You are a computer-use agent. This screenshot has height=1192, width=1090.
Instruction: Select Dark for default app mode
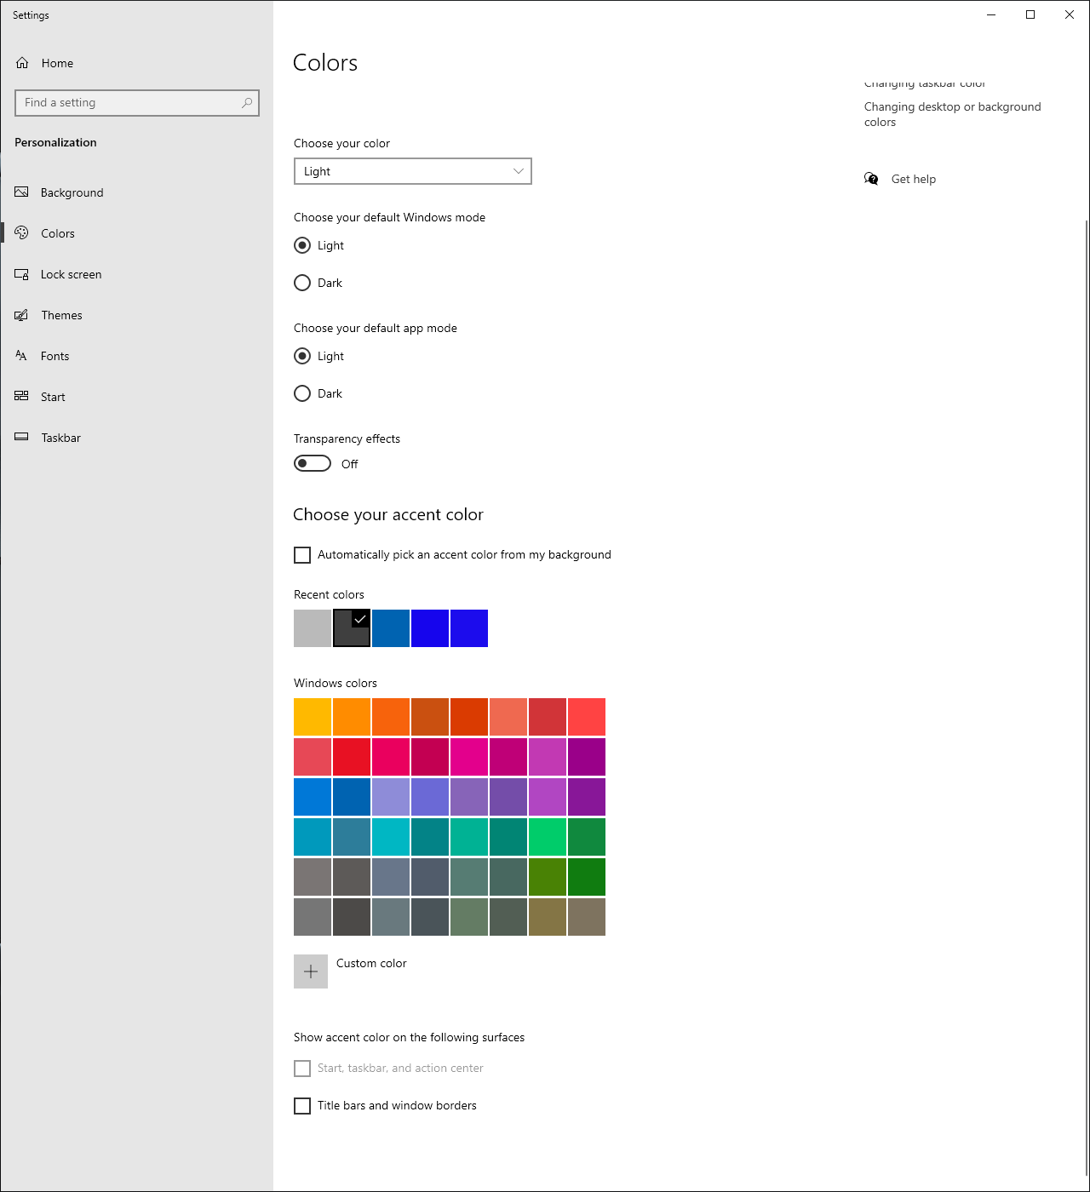(x=302, y=393)
